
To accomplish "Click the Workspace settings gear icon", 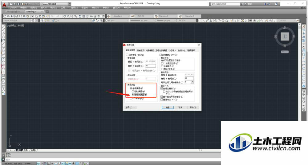I will (33, 20).
